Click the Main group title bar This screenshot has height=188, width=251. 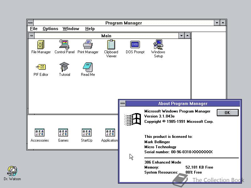tap(106, 36)
